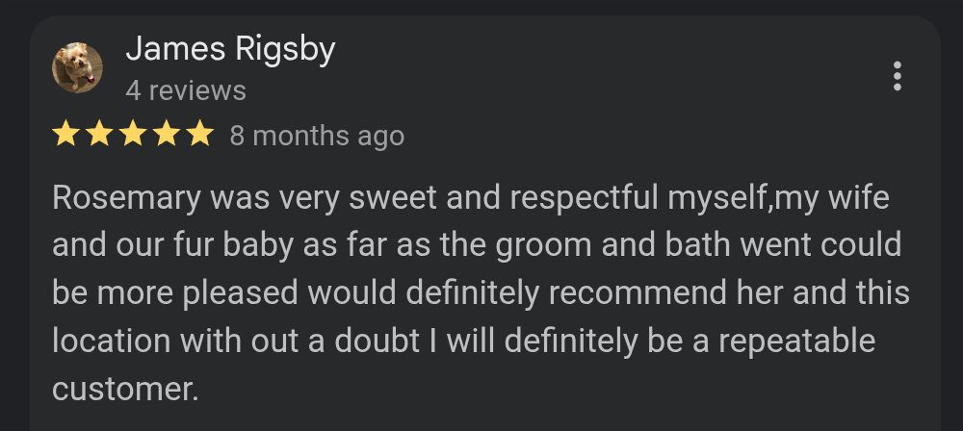Open the three-dot more options menu
This screenshot has height=431, width=963.
coord(898,76)
